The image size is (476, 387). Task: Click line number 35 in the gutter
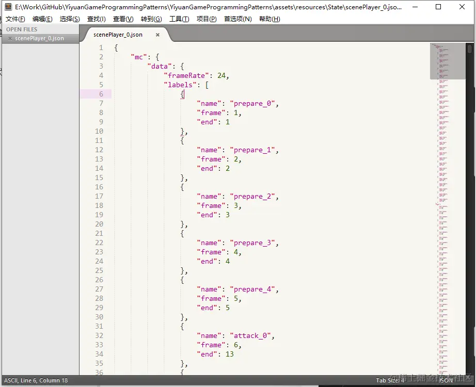point(99,363)
